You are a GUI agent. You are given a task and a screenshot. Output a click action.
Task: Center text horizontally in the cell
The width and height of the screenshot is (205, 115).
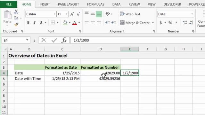click(93, 23)
